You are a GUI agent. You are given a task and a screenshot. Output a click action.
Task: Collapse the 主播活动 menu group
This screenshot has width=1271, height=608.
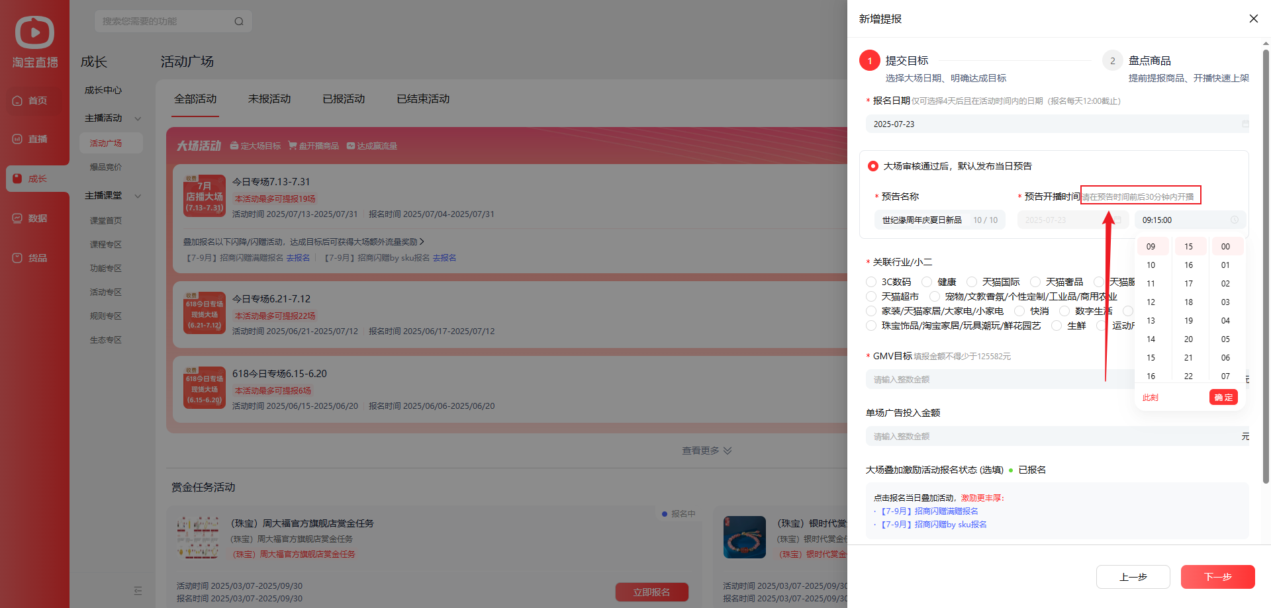click(x=138, y=118)
